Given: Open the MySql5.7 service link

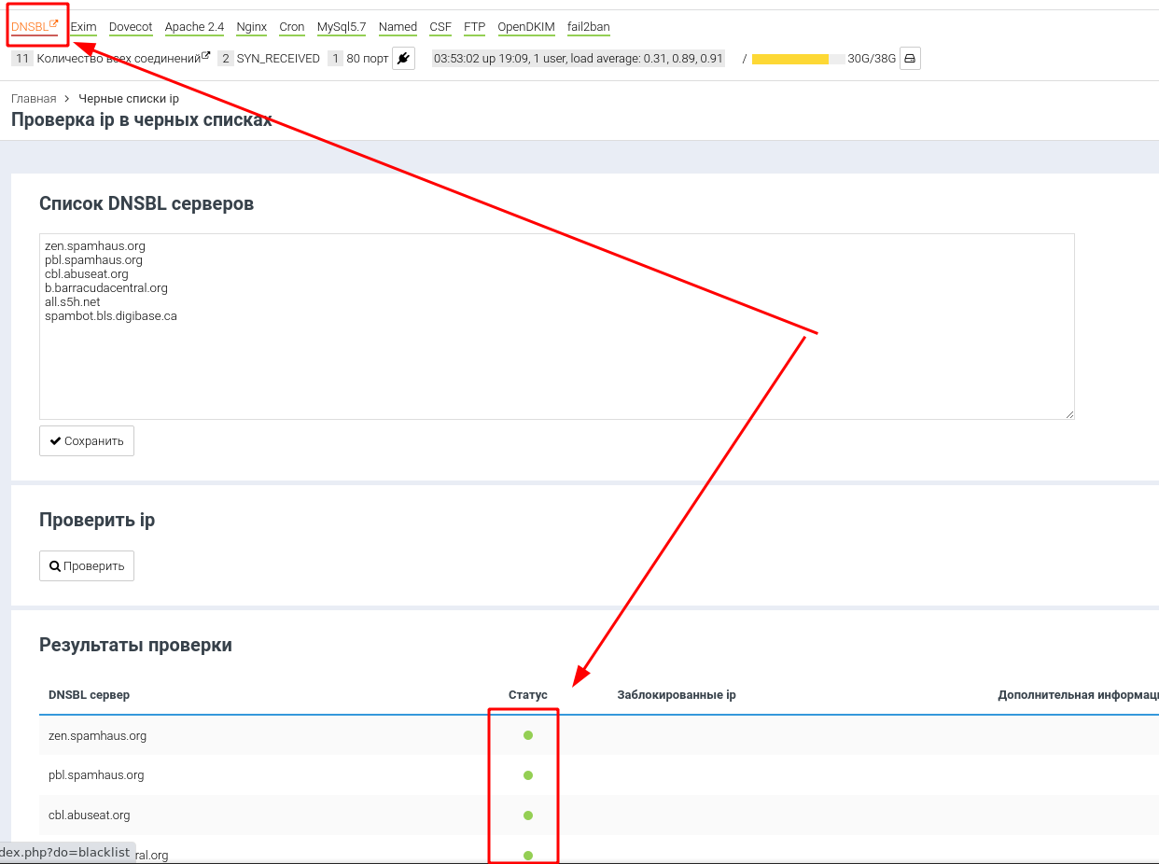Looking at the screenshot, I should (x=342, y=27).
